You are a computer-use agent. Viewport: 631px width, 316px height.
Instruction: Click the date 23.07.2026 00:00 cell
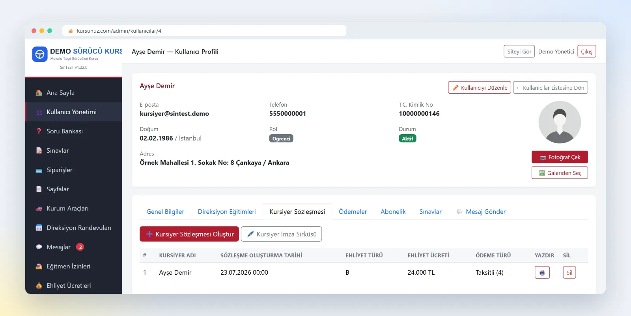(x=244, y=272)
